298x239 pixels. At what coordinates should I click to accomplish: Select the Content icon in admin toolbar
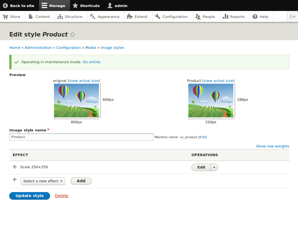click(31, 17)
